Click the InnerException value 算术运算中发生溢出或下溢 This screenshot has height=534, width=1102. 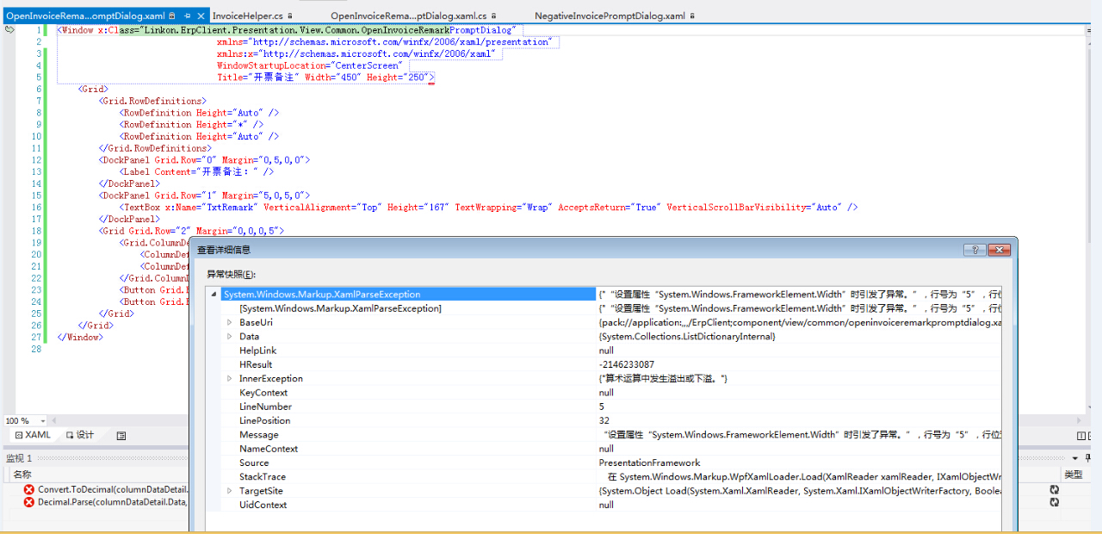tap(664, 379)
